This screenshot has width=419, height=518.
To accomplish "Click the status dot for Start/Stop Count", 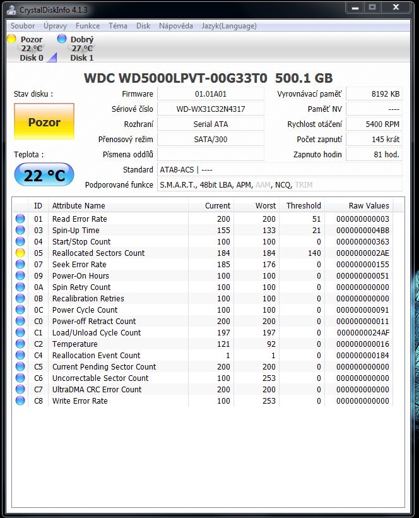I will click(20, 241).
